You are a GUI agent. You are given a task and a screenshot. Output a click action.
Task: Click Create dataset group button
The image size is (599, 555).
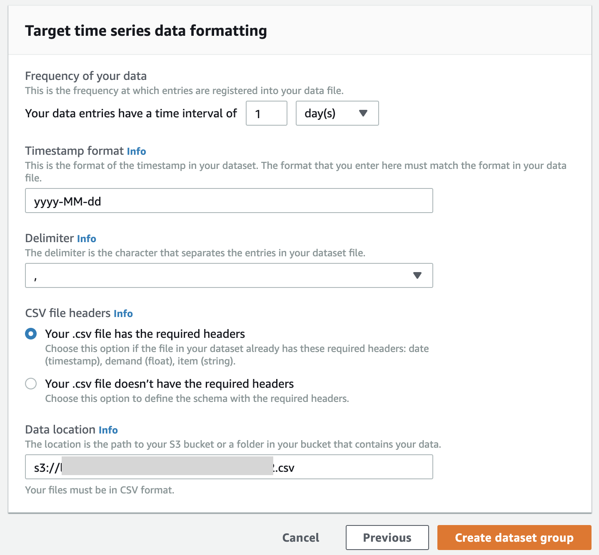click(x=514, y=538)
